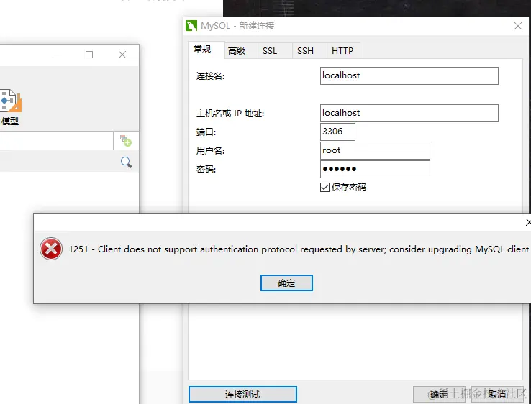The image size is (531, 404).
Task: Click the 用户名 label
Action: click(210, 150)
